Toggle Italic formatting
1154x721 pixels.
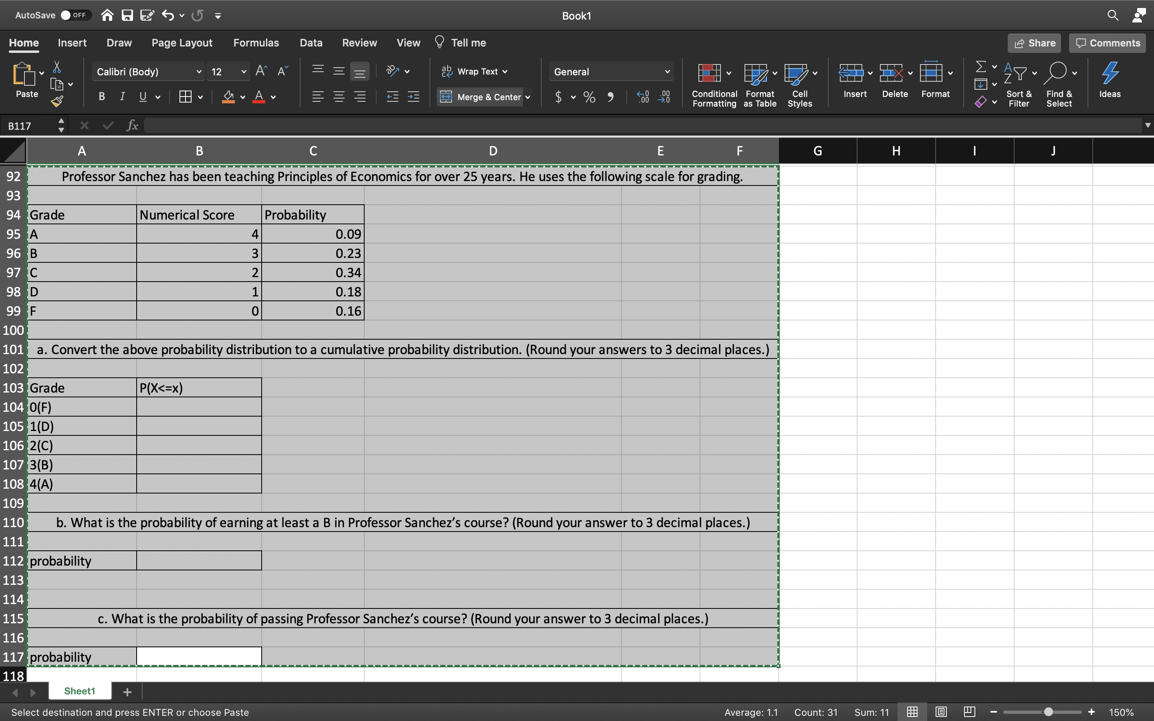(122, 97)
